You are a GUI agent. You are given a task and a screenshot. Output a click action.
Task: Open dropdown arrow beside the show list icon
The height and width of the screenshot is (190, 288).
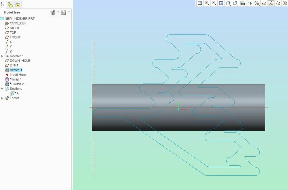coord(69,12)
